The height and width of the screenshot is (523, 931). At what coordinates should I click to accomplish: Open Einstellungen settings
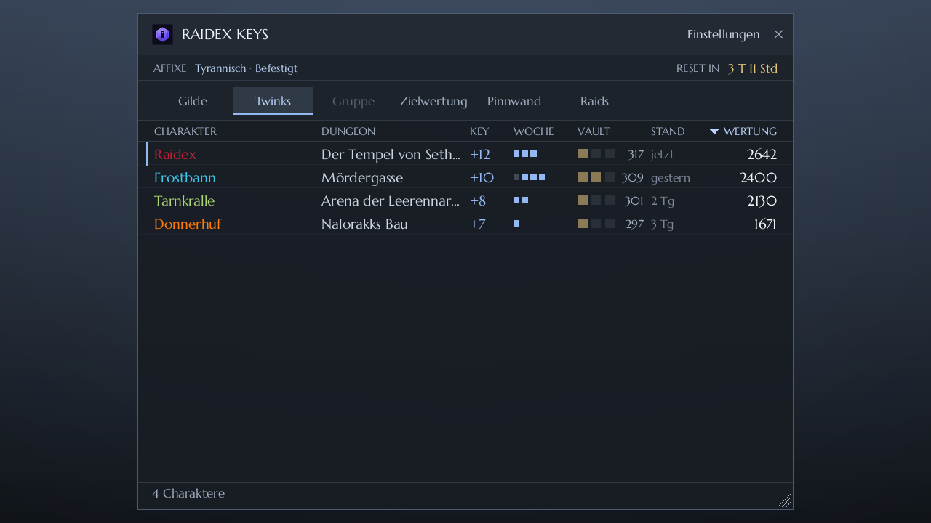[724, 34]
